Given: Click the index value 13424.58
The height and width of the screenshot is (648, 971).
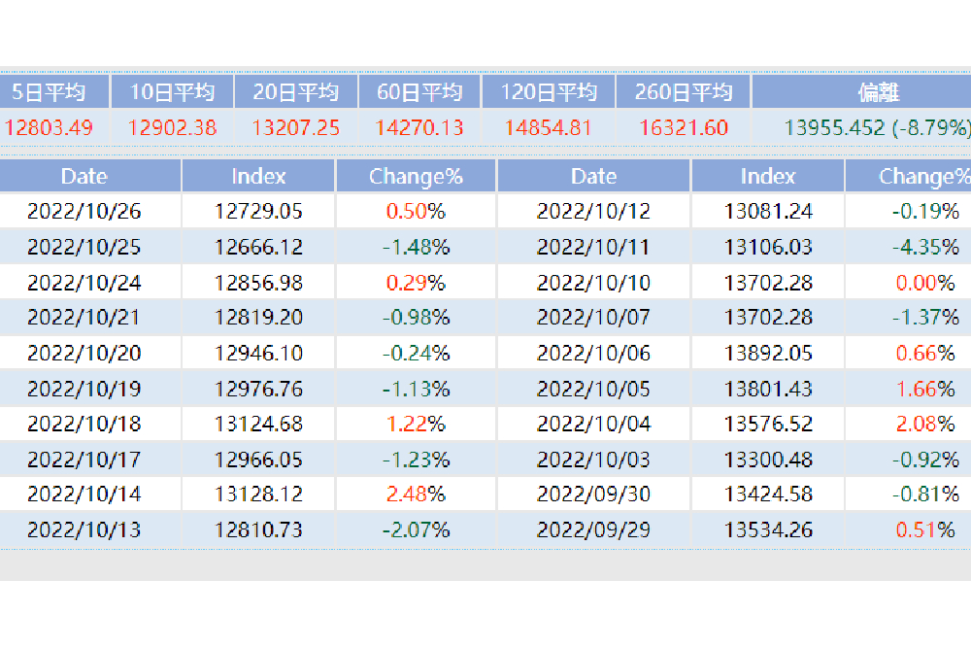Looking at the screenshot, I should tap(768, 494).
